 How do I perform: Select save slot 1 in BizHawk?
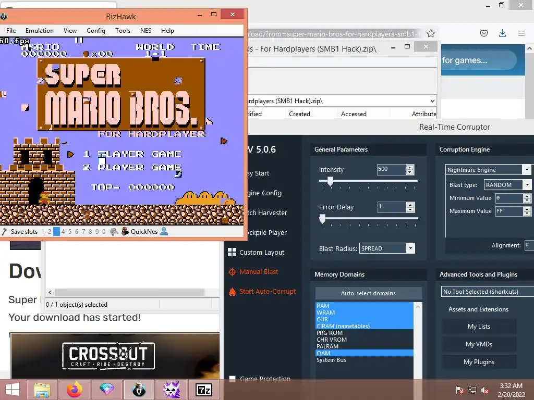point(43,232)
